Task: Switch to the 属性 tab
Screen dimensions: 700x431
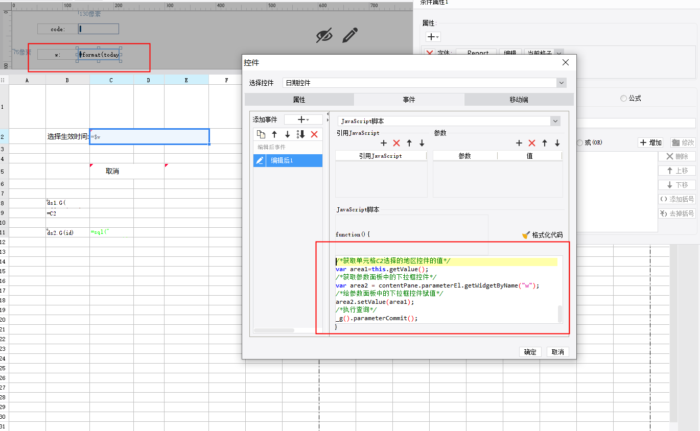Action: pos(299,100)
